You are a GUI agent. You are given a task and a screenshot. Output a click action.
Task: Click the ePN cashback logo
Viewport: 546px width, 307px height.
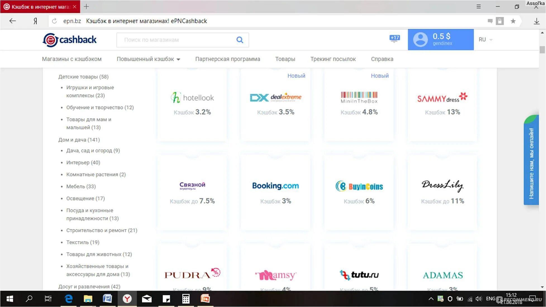tap(70, 40)
